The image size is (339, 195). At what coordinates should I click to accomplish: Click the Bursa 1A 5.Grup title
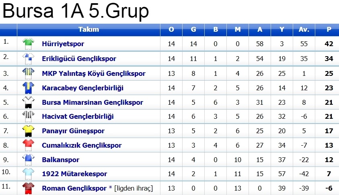(x=76, y=11)
